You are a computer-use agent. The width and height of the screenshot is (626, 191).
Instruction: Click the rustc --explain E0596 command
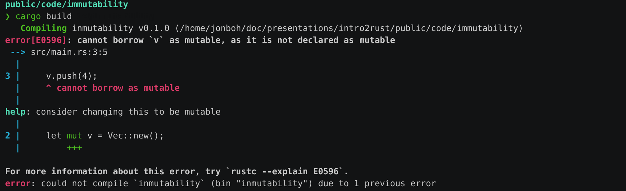pos(285,172)
